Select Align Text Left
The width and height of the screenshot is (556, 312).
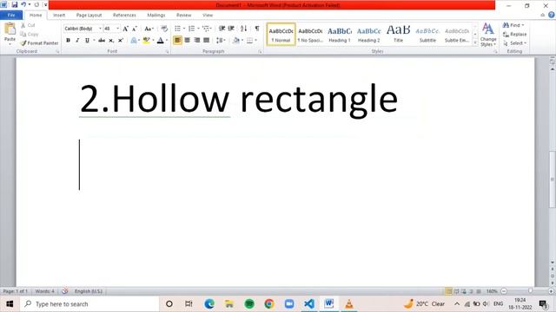(x=177, y=41)
